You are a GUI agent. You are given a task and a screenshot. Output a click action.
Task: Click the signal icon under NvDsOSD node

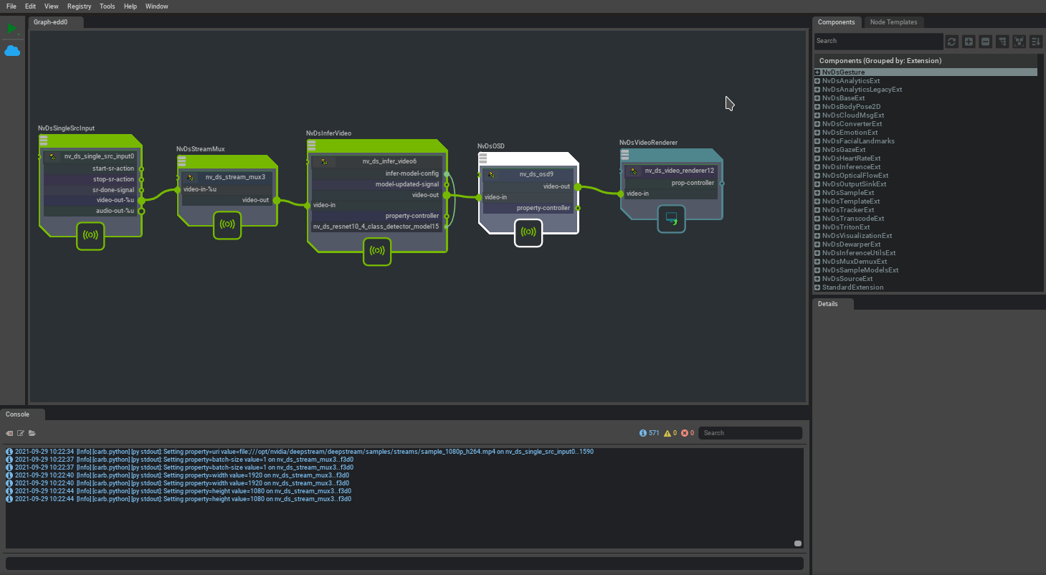[528, 232]
